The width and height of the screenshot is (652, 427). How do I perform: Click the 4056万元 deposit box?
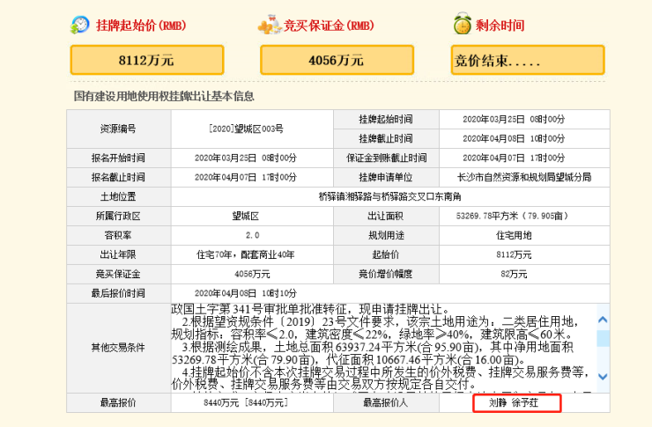[337, 60]
